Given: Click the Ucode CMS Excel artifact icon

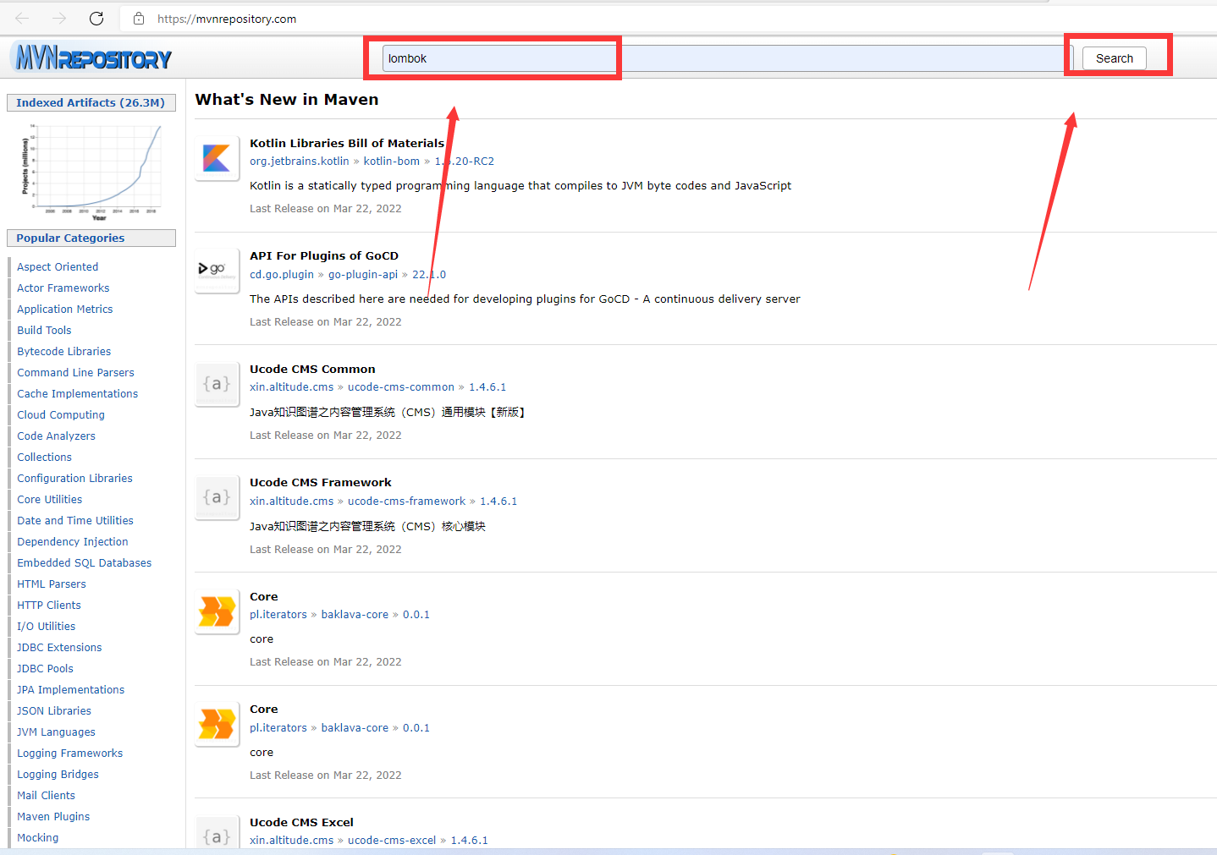Looking at the screenshot, I should click(217, 833).
